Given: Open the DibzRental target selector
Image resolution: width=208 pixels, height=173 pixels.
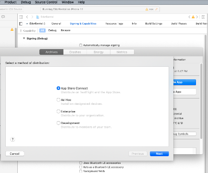Looking at the screenshot, I should point(36,24).
